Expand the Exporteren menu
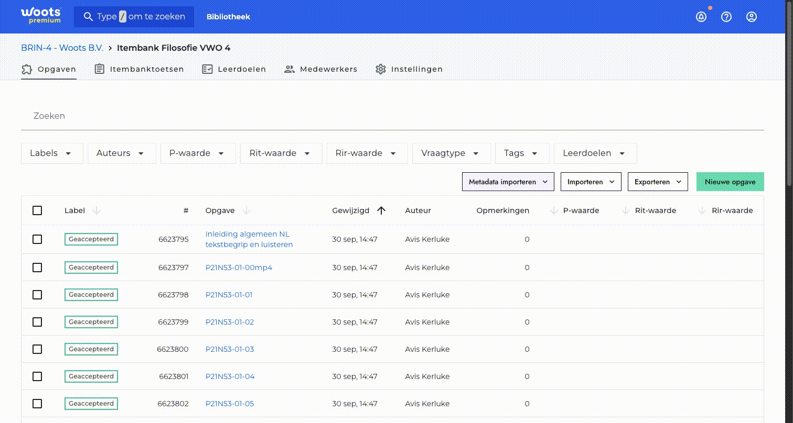The image size is (793, 423). 658,182
